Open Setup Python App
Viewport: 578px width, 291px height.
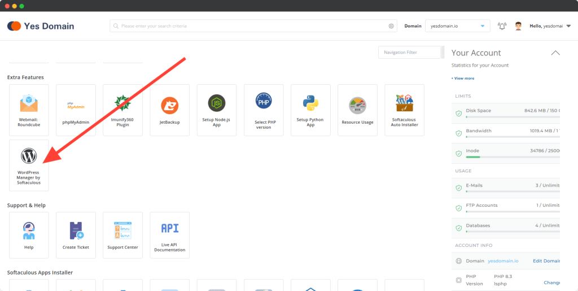pos(310,110)
